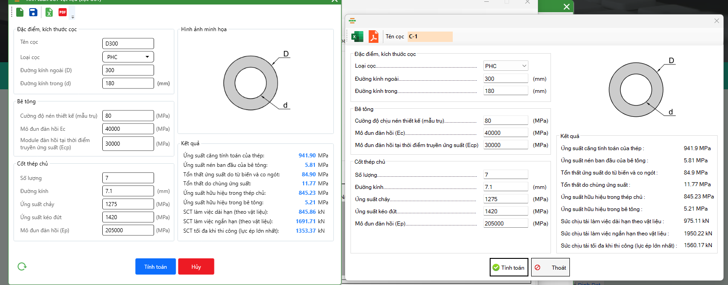
Task: Click Mô đun đàn hồi (Ep) field left window
Action: pyautogui.click(x=128, y=230)
